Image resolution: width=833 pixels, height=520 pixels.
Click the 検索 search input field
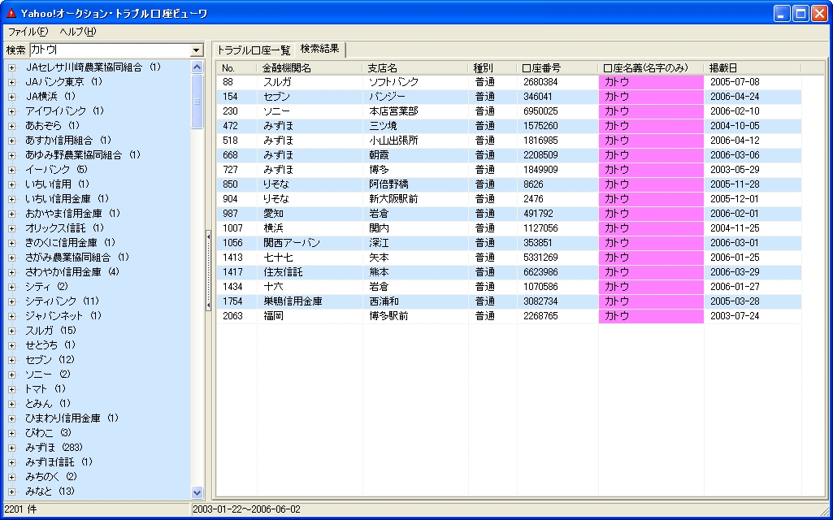click(x=110, y=50)
